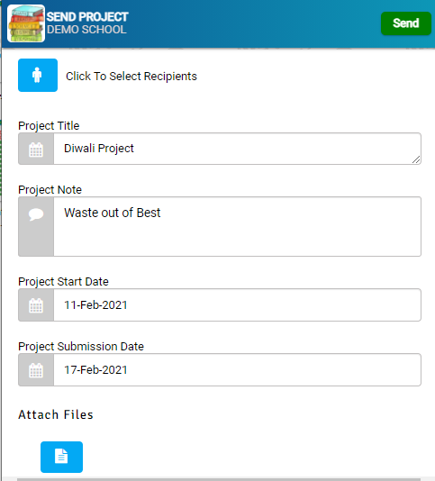This screenshot has width=435, height=481.
Task: Open the calendar icon next to 11-Feb-2021
Action: pos(36,305)
